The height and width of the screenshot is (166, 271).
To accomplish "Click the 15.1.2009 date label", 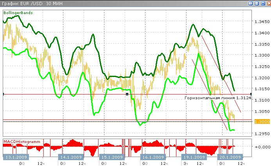I will click(110, 157).
